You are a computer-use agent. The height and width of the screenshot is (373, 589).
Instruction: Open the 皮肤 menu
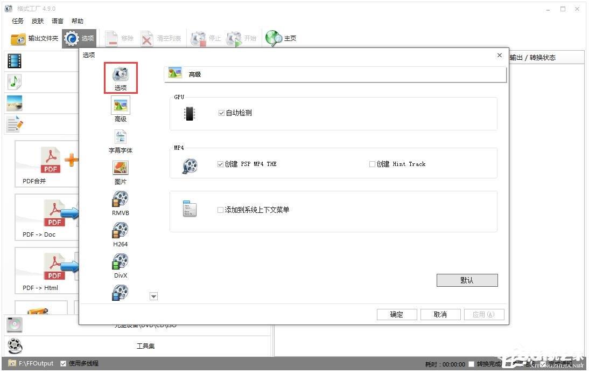coord(38,21)
